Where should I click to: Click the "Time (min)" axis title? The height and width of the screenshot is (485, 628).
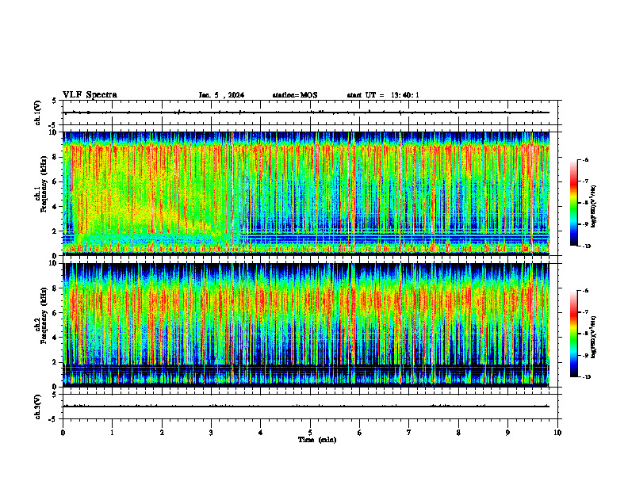pyautogui.click(x=317, y=440)
